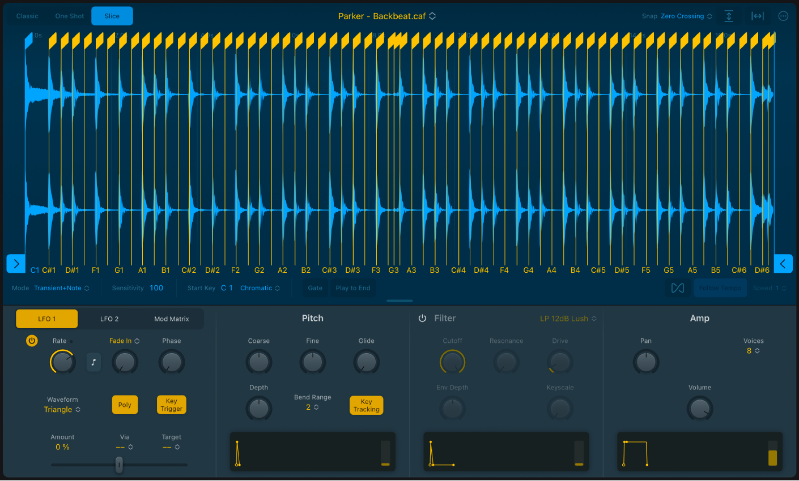This screenshot has width=799, height=481.
Task: Click the crossfade flex icon near Follow Tempo
Action: pos(678,288)
